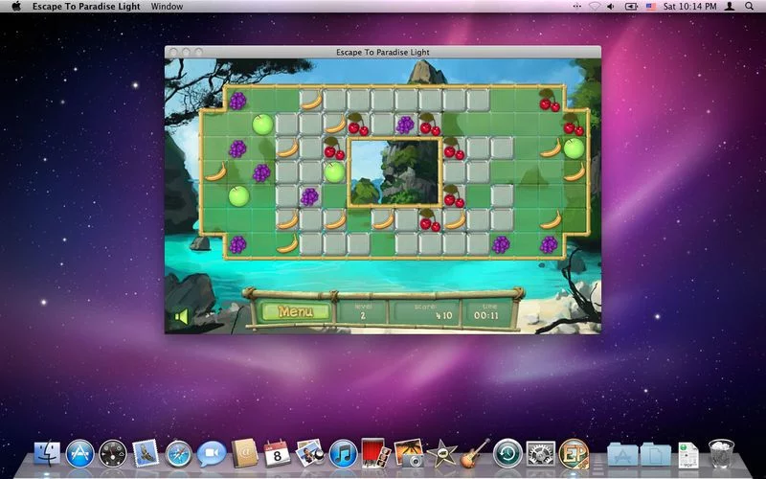Open the Trash in the dock
Screen dimensions: 766x479
[x=721, y=453]
